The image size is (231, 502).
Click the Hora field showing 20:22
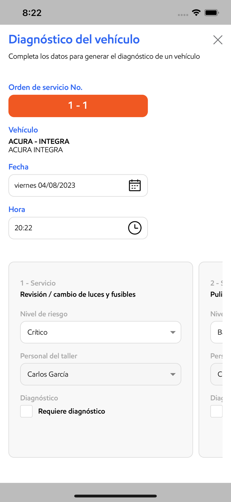[x=67, y=228]
